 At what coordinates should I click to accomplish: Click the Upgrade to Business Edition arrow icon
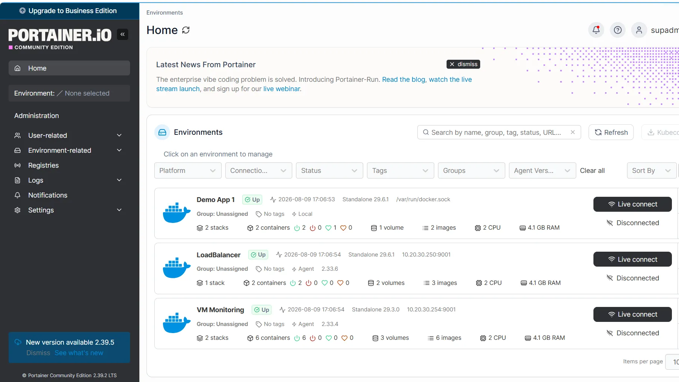[x=22, y=11]
